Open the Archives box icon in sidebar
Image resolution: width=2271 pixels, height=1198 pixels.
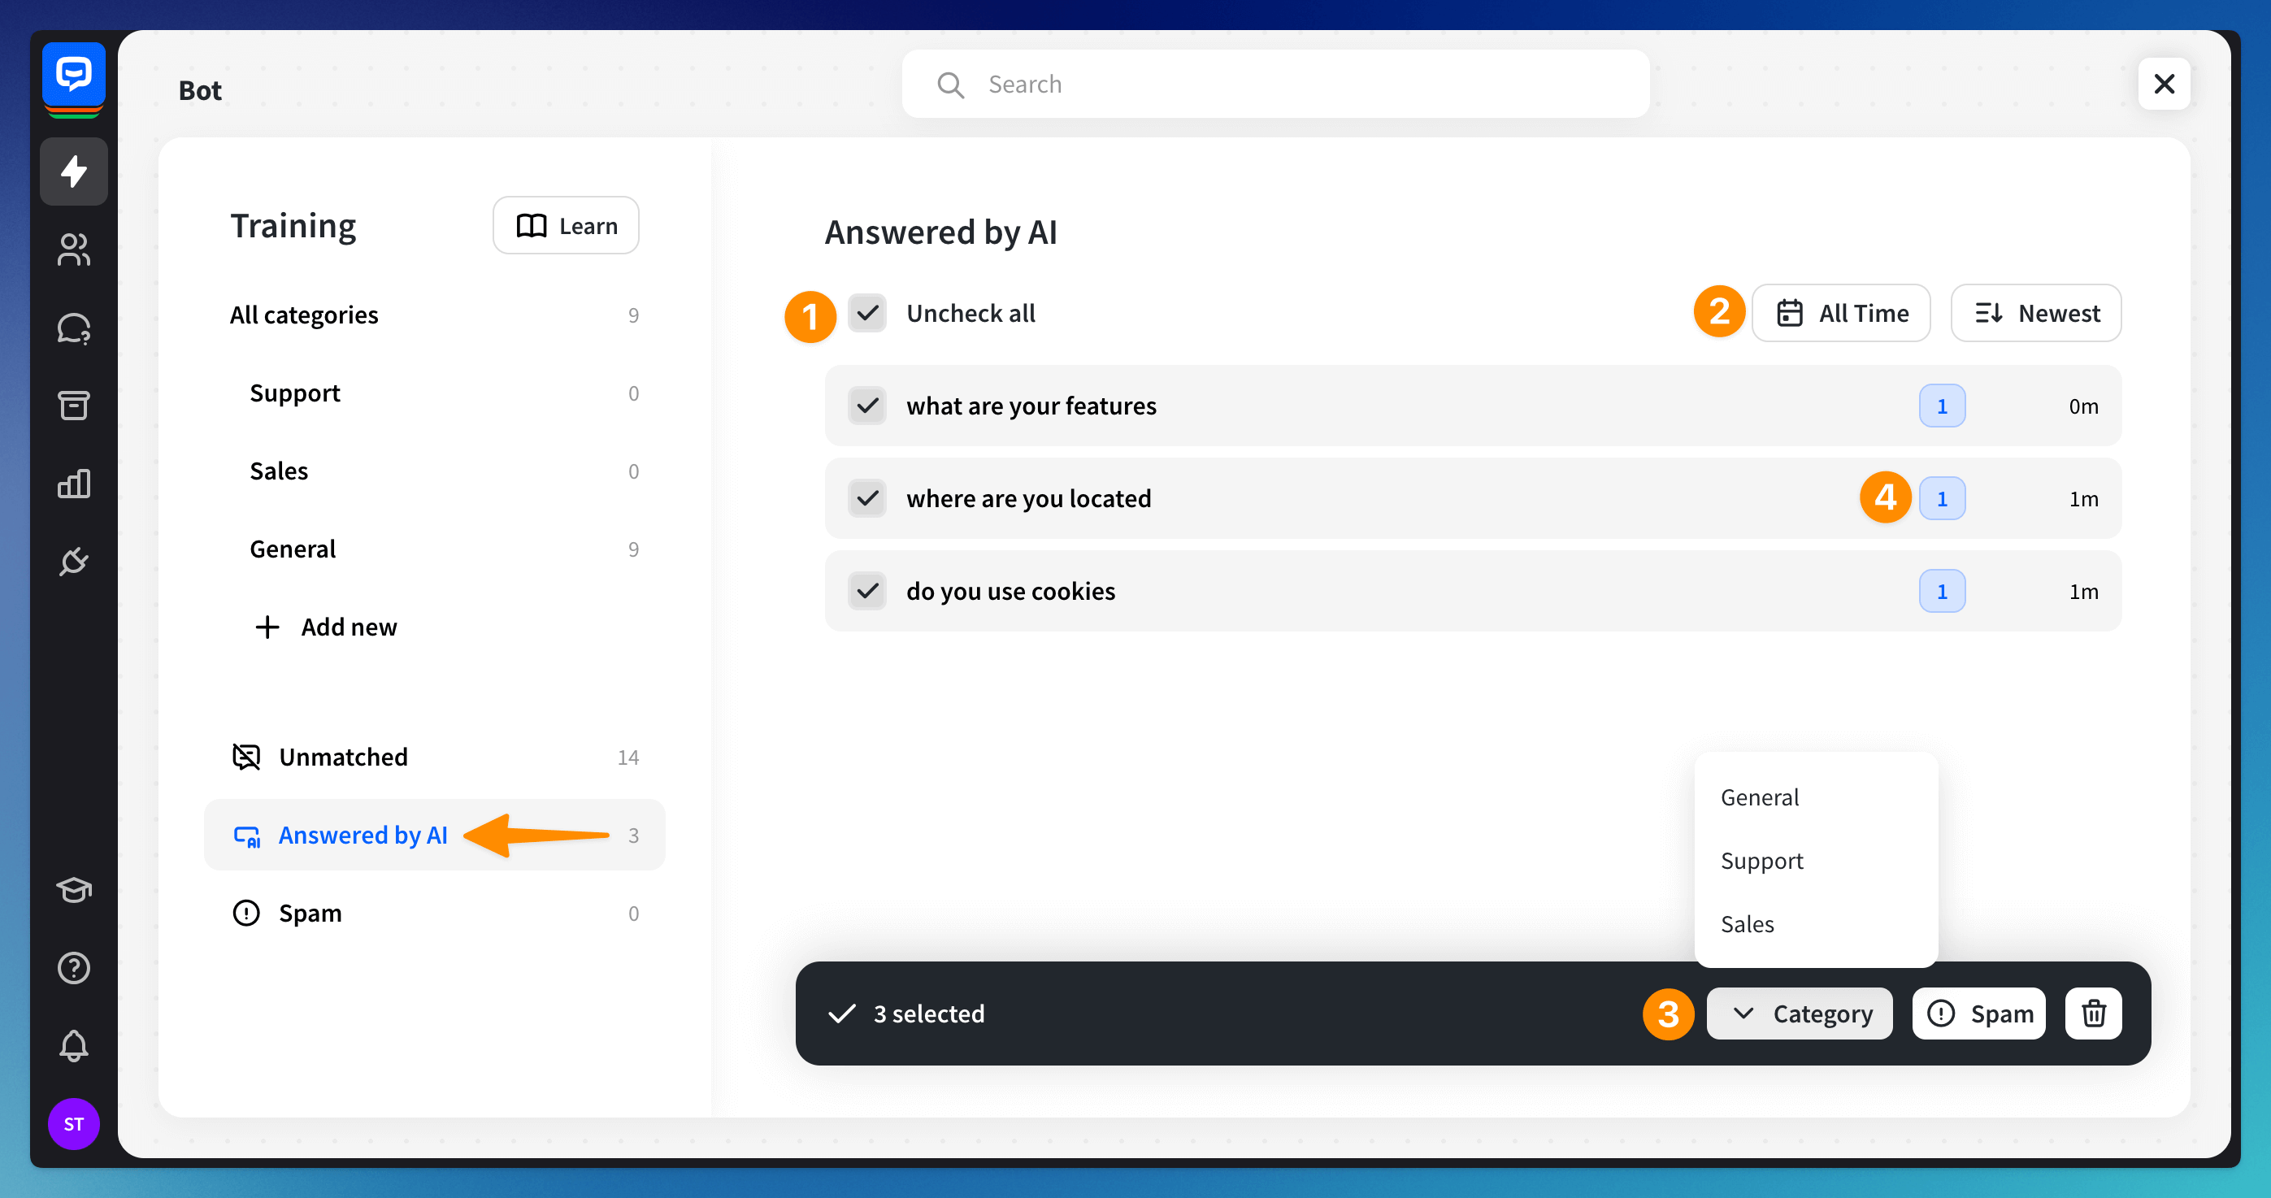pyautogui.click(x=73, y=406)
